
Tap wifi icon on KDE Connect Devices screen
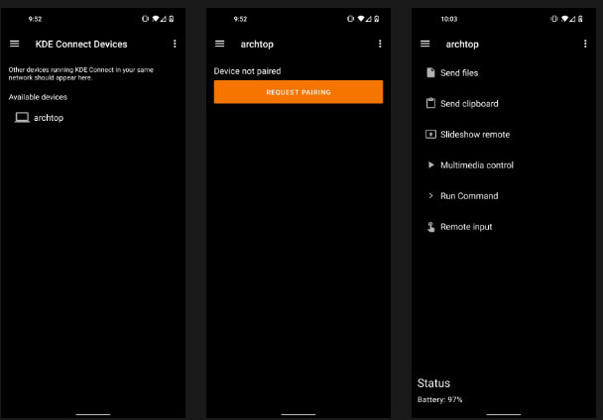click(x=156, y=19)
